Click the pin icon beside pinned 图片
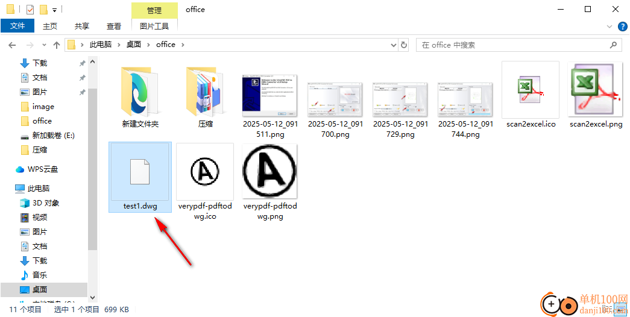630x317 pixels. tap(83, 92)
